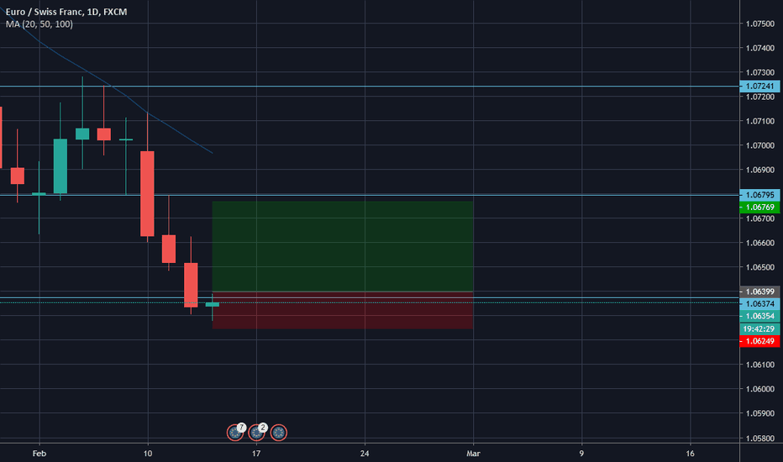Click the 10 label on the time axis
783x462 pixels.
148,454
